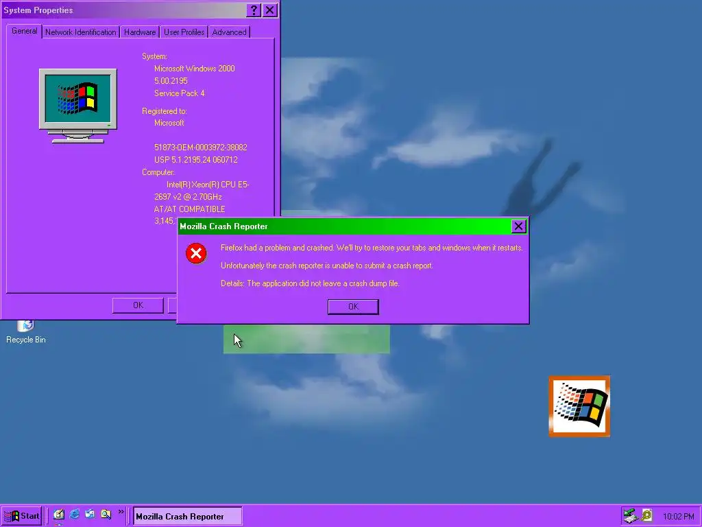This screenshot has width=702, height=527.
Task: Click the 'Registered to:' label
Action: pyautogui.click(x=165, y=111)
